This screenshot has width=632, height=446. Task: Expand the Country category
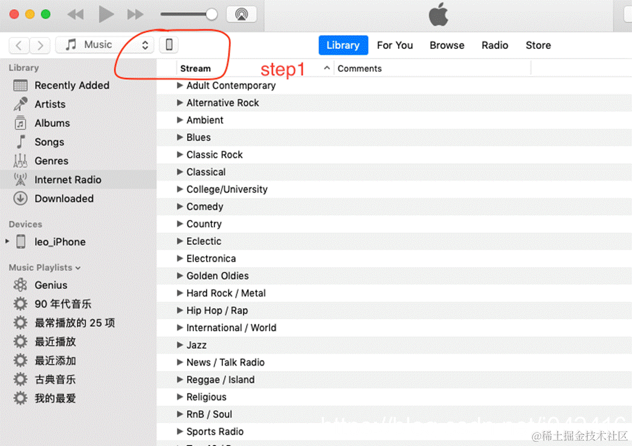pos(180,224)
